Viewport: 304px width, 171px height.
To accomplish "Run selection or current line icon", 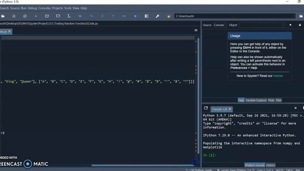I will point(69,16).
